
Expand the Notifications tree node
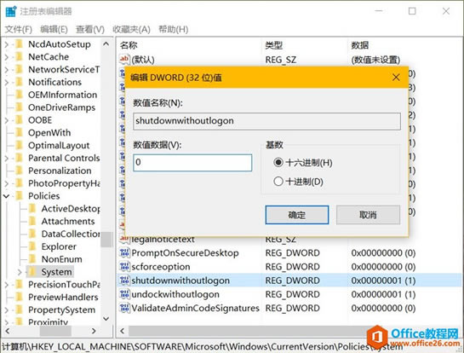point(7,82)
